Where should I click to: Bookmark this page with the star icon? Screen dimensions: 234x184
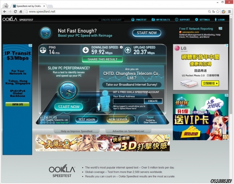[x=218, y=11]
